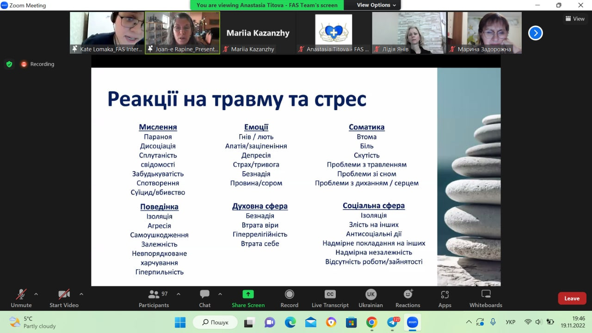Click the slide heading 'Духовна сфера'
592x333 pixels.
(x=260, y=206)
